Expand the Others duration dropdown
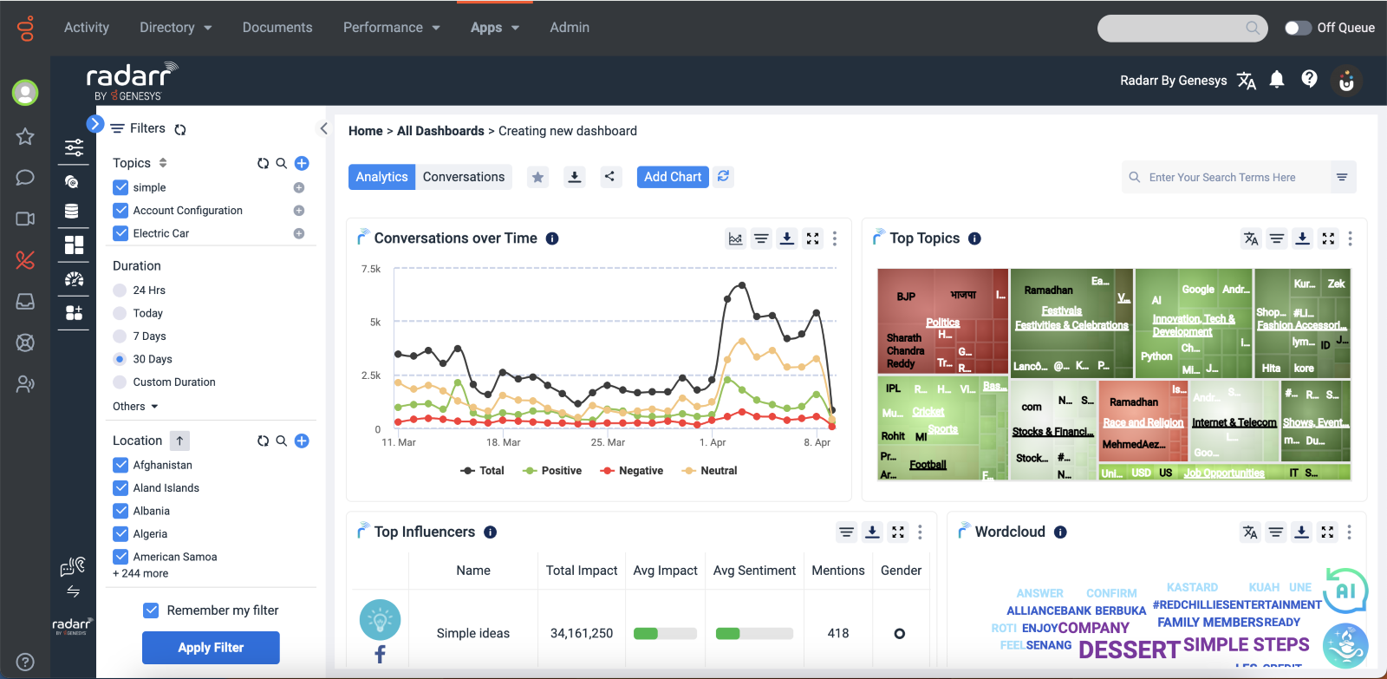 pos(136,407)
